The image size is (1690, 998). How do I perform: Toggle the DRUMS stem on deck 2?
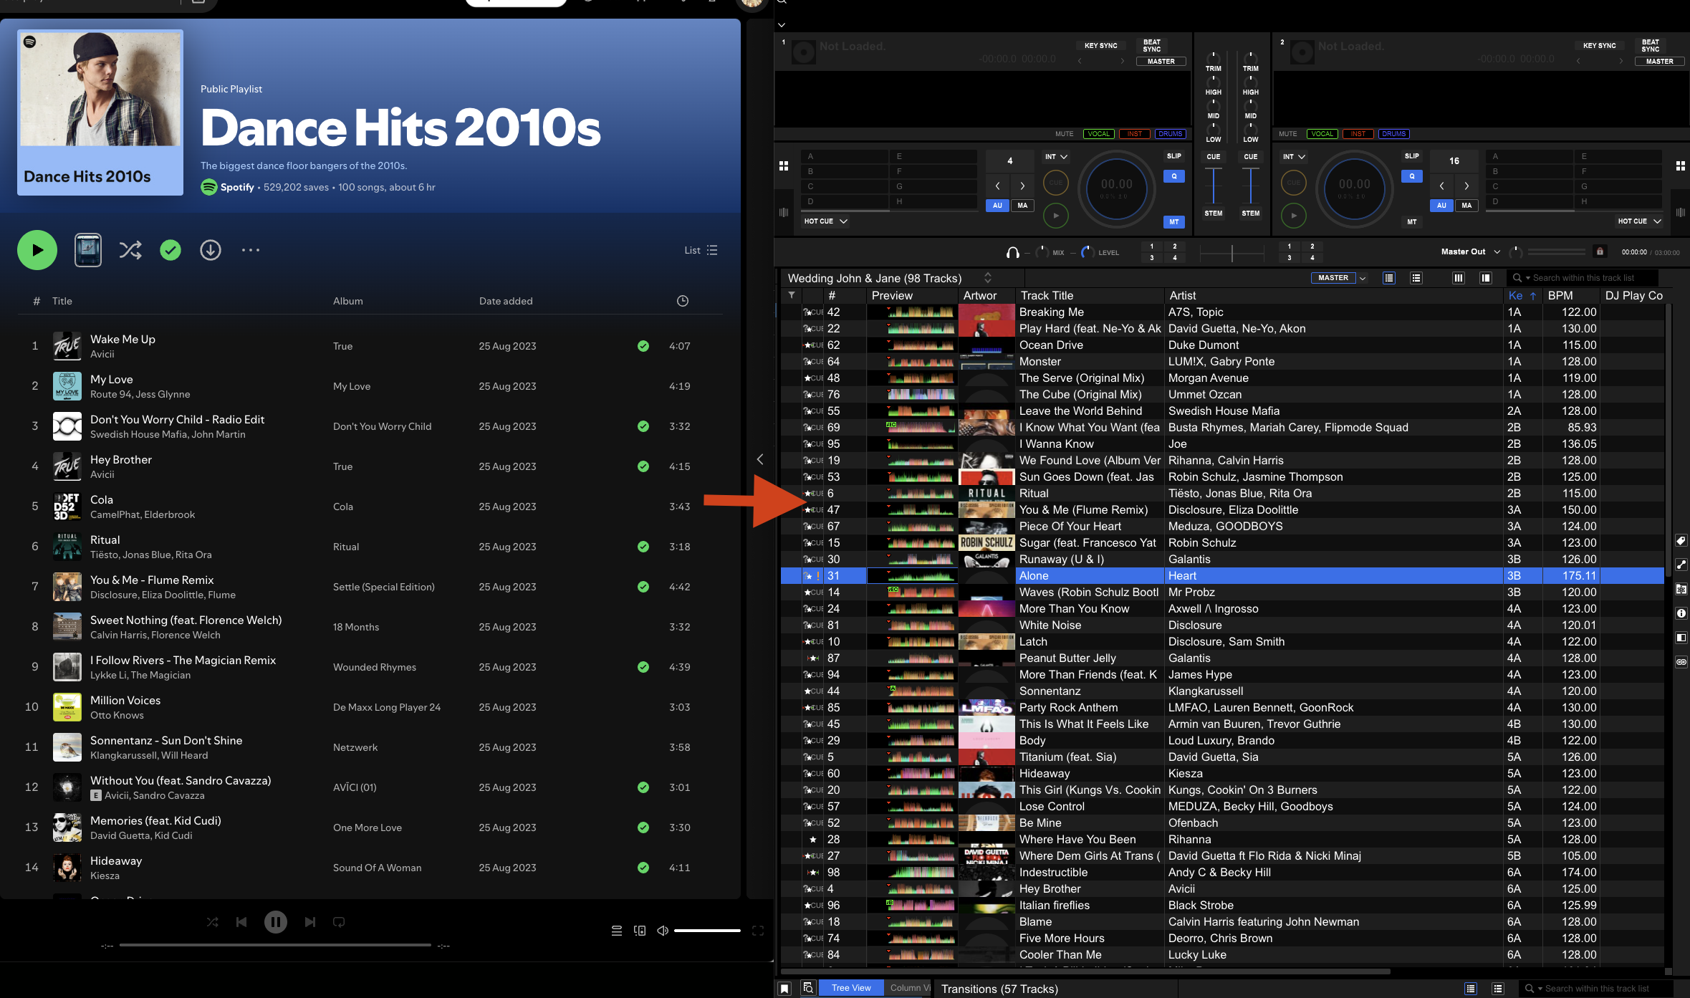(1394, 133)
